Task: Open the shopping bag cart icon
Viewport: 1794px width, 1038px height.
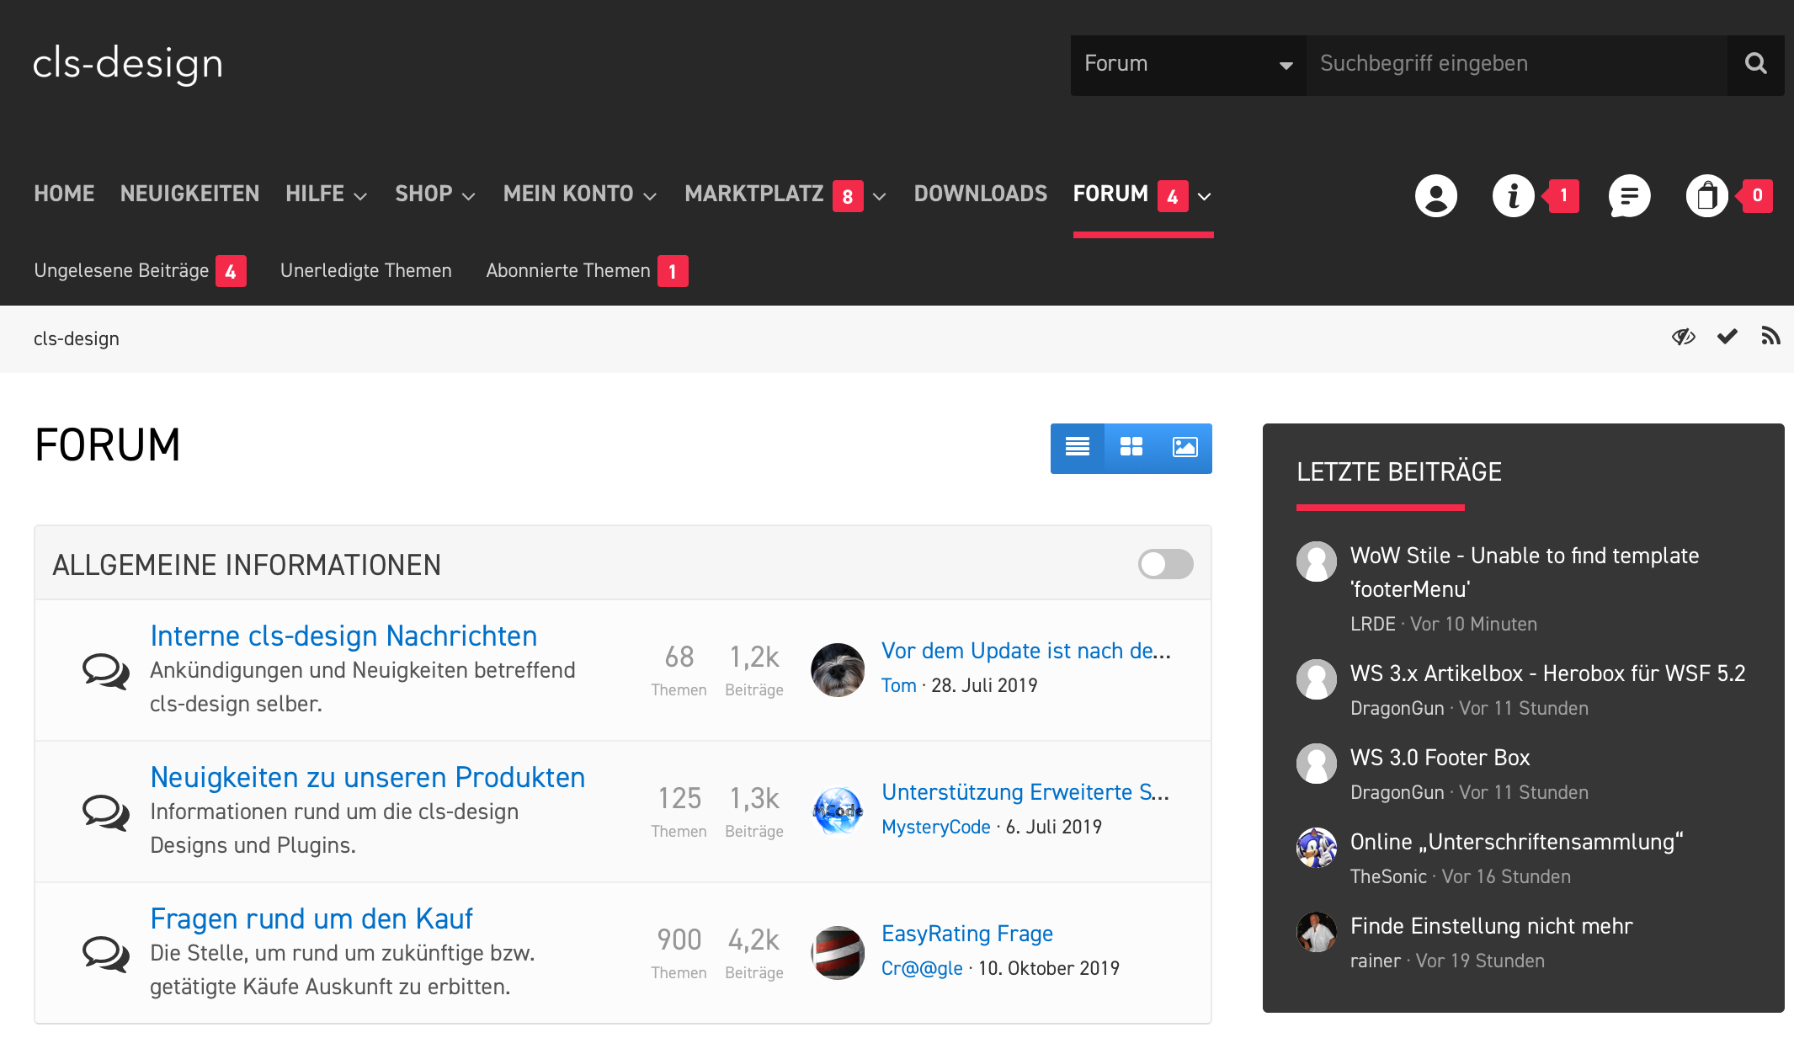Action: click(x=1706, y=196)
